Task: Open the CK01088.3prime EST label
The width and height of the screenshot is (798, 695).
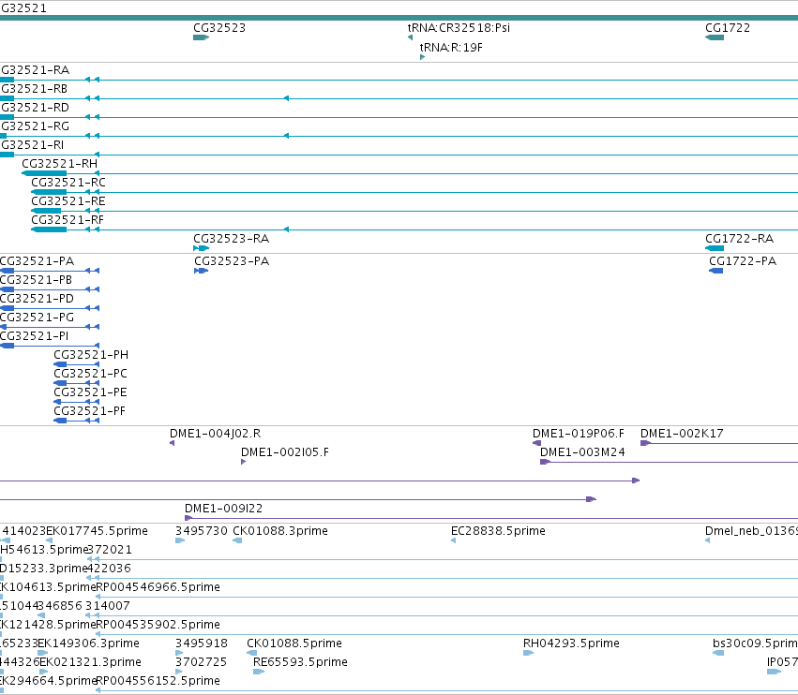Action: point(280,531)
